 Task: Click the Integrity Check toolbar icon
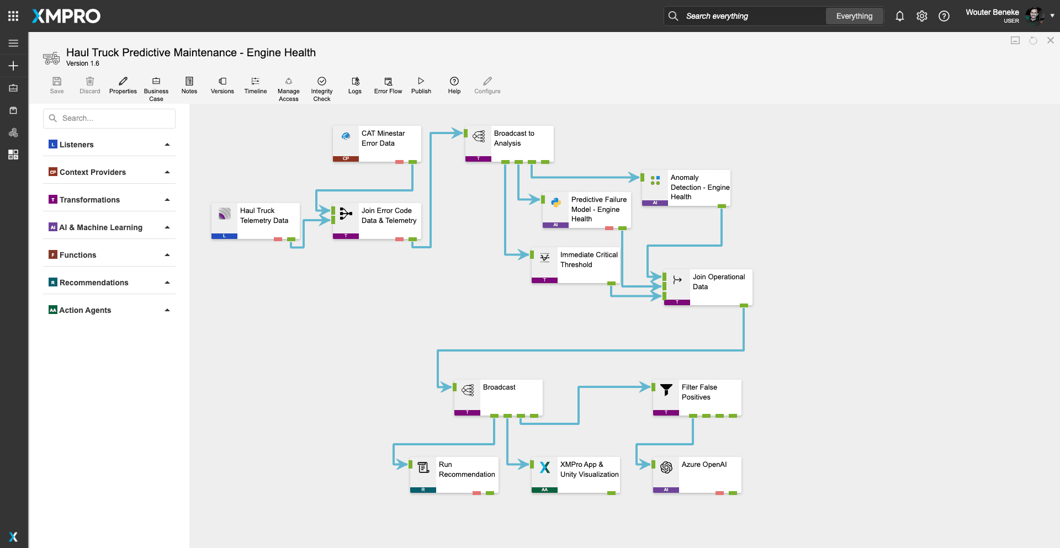pyautogui.click(x=321, y=82)
